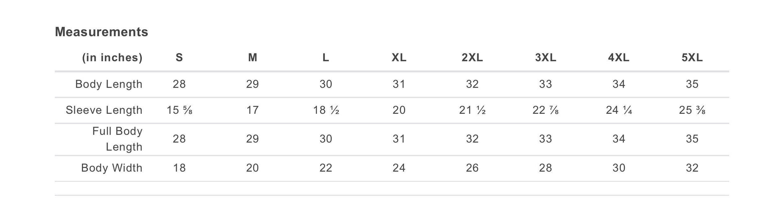Click the Body Width row label
The width and height of the screenshot is (784, 222).
[112, 168]
